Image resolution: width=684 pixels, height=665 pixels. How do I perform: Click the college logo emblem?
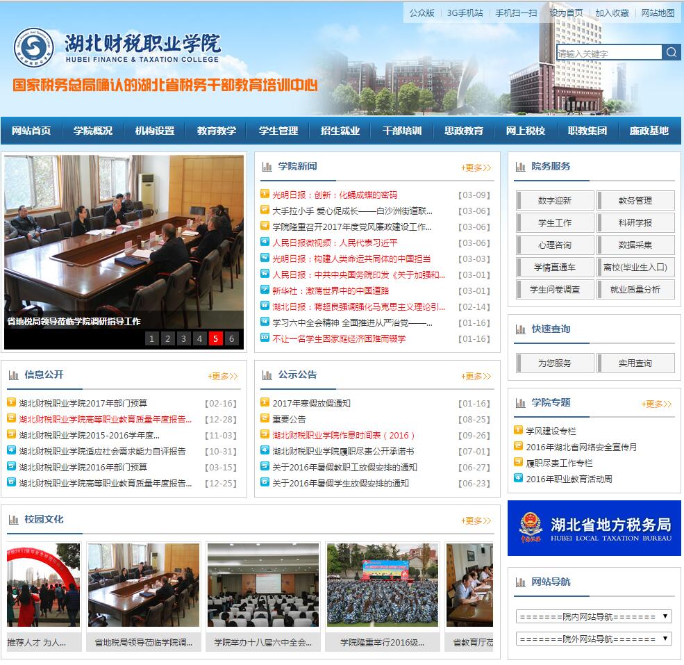[34, 47]
